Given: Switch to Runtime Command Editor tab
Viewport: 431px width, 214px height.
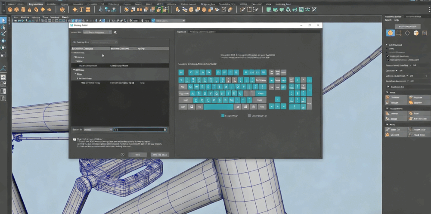Looking at the screenshot, I should [200, 32].
